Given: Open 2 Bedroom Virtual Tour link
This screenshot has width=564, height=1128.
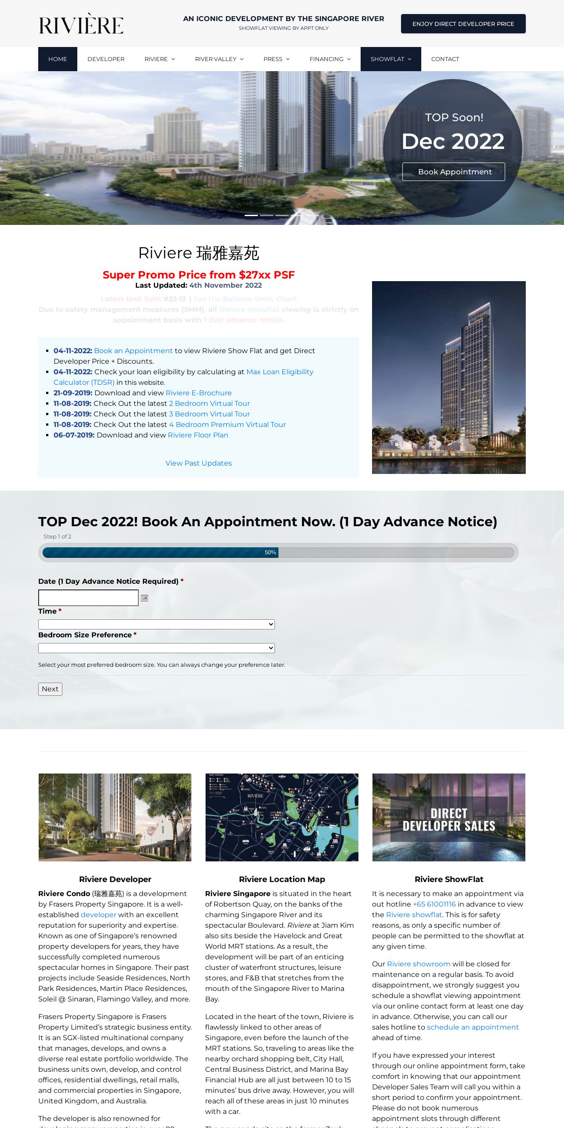Looking at the screenshot, I should [210, 403].
